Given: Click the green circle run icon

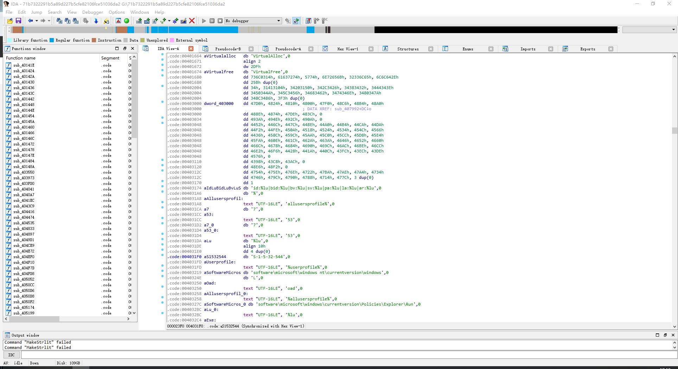Looking at the screenshot, I should point(127,21).
